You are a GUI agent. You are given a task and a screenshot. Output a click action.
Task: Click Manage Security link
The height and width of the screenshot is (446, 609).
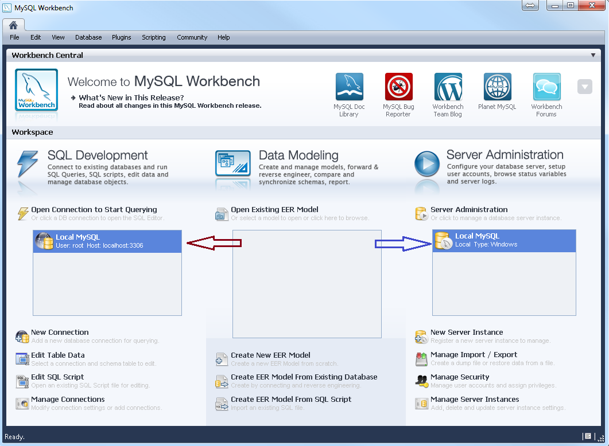point(460,377)
